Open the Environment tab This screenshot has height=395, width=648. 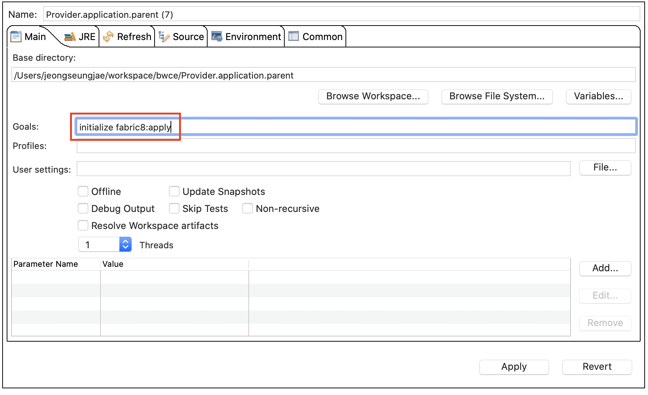246,37
